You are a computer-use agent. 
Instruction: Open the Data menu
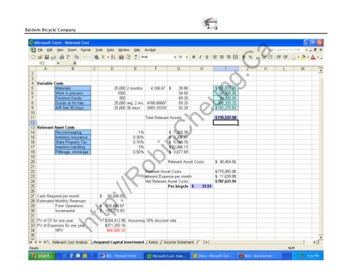click(110, 50)
